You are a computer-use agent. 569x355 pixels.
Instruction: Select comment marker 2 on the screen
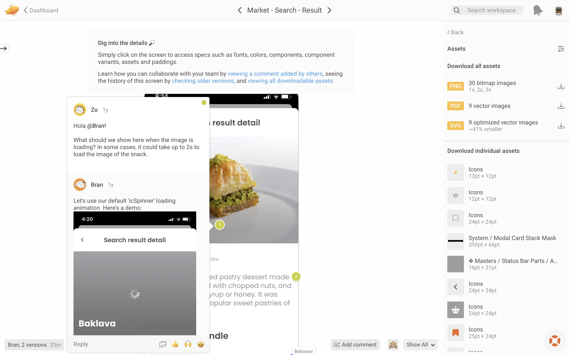296,277
